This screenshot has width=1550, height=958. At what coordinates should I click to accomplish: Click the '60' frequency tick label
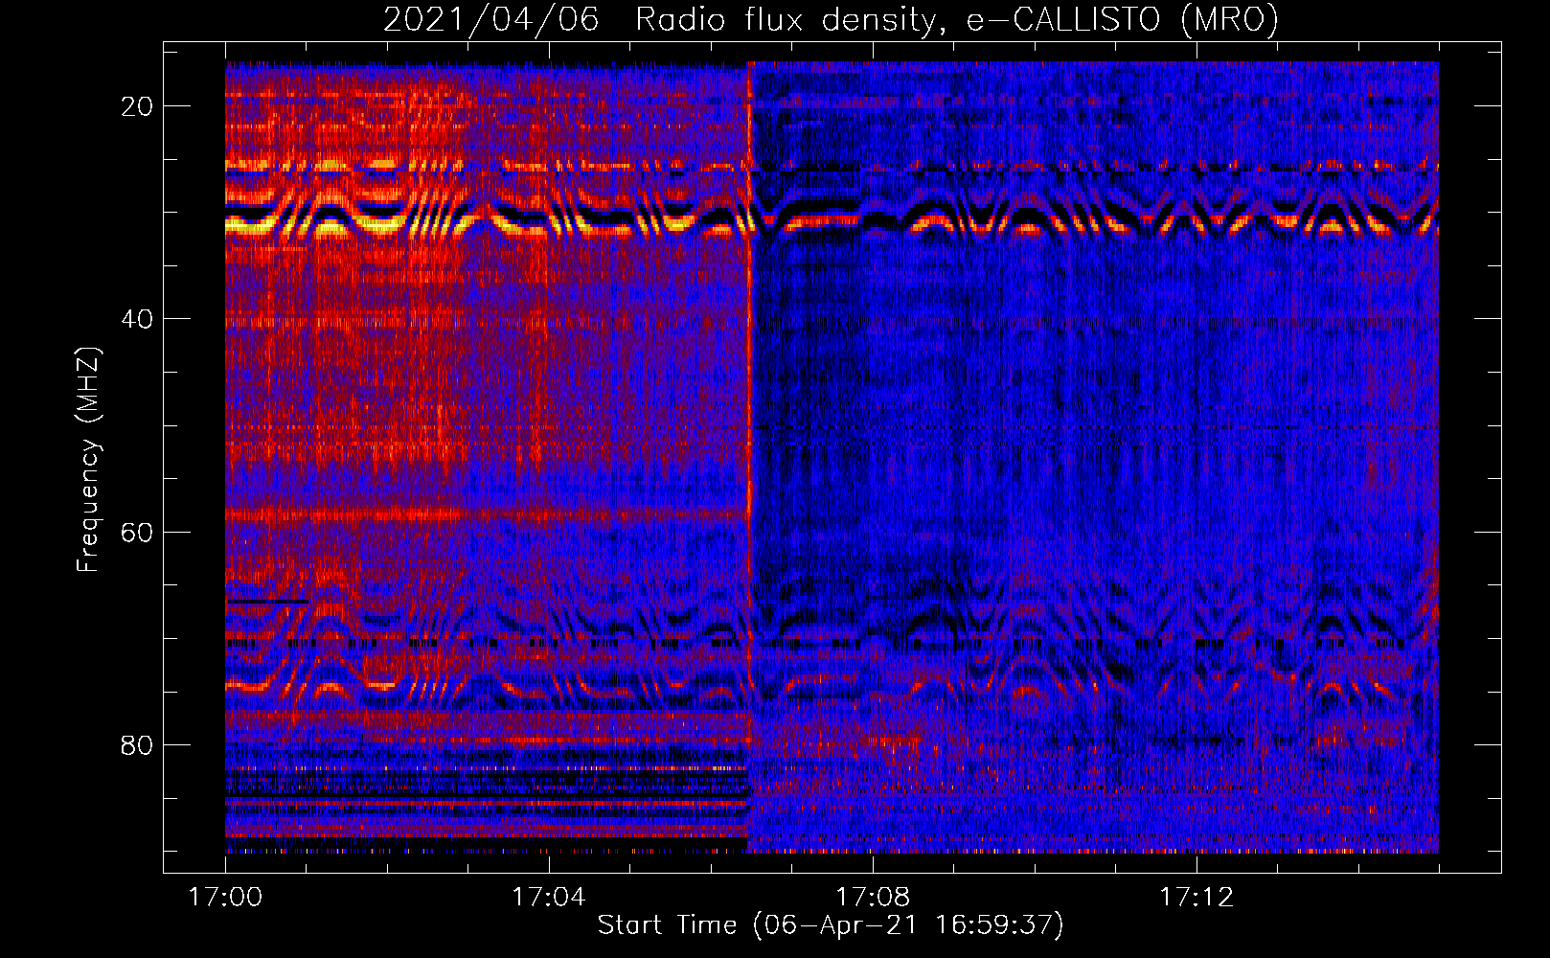click(138, 533)
